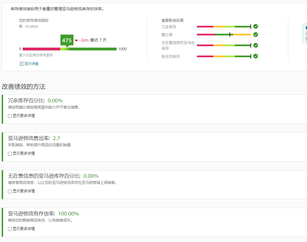Click the 售出率 factor label

click(167, 35)
